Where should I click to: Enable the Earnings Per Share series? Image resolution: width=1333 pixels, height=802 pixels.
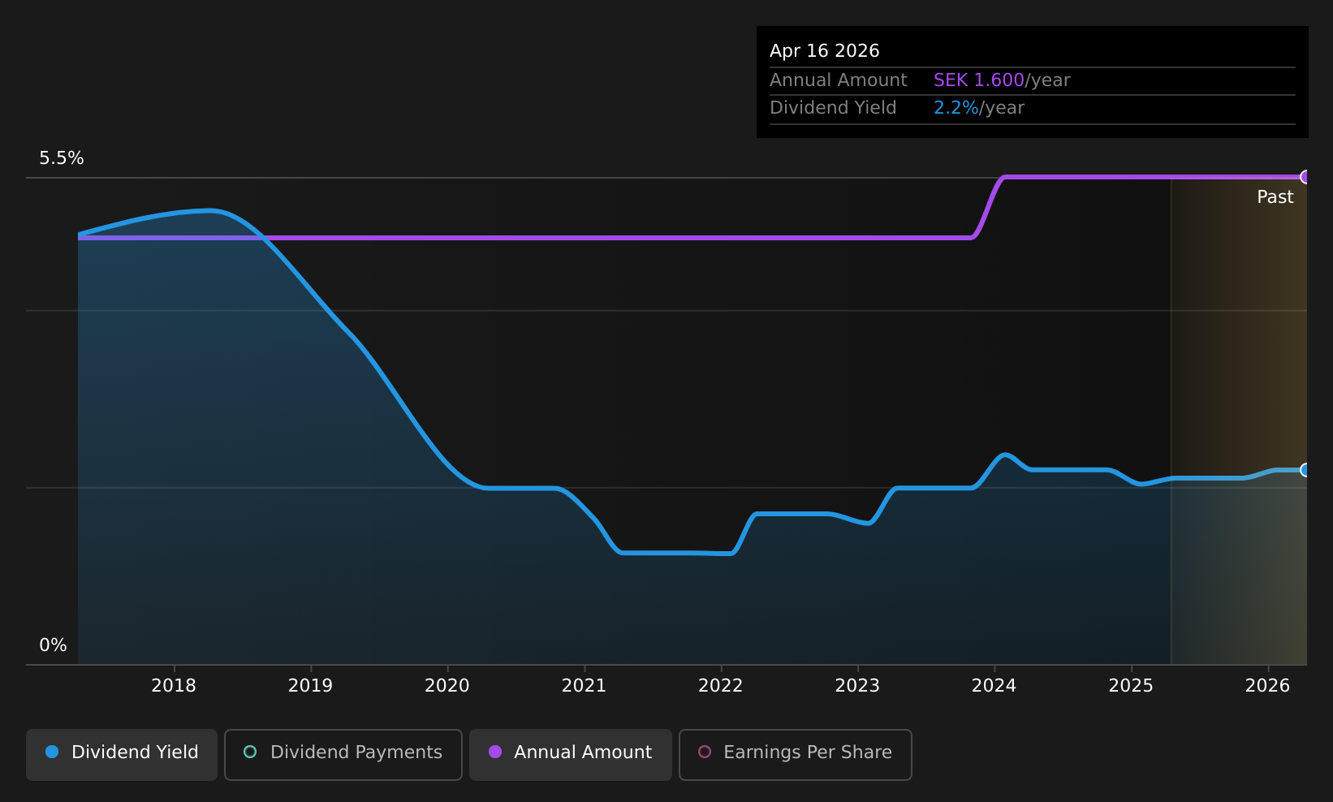tap(796, 755)
